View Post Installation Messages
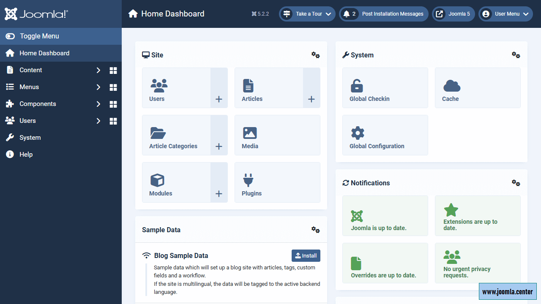 pos(384,14)
